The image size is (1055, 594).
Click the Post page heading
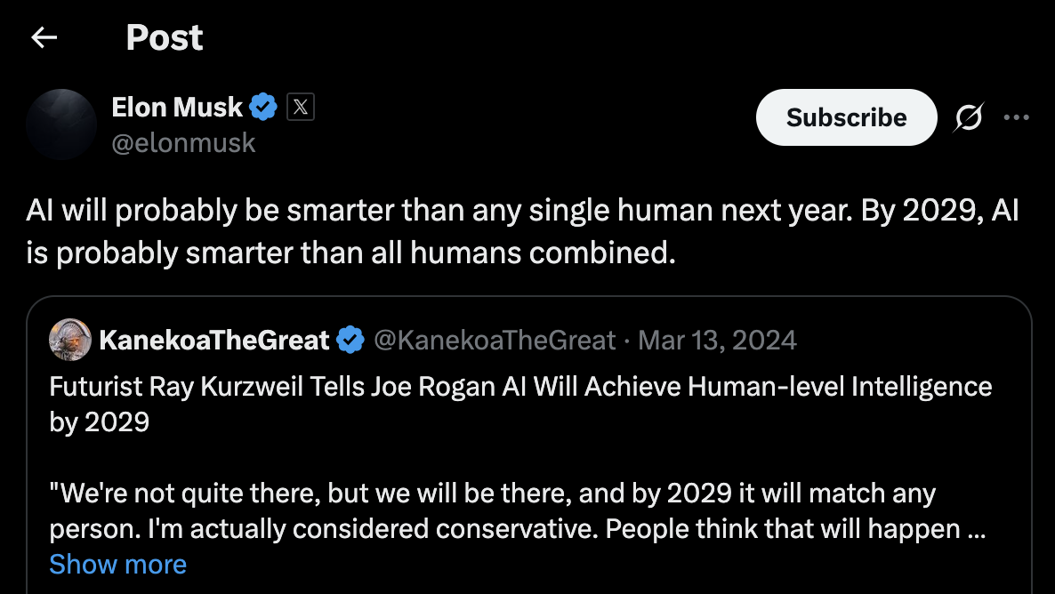pyautogui.click(x=165, y=37)
